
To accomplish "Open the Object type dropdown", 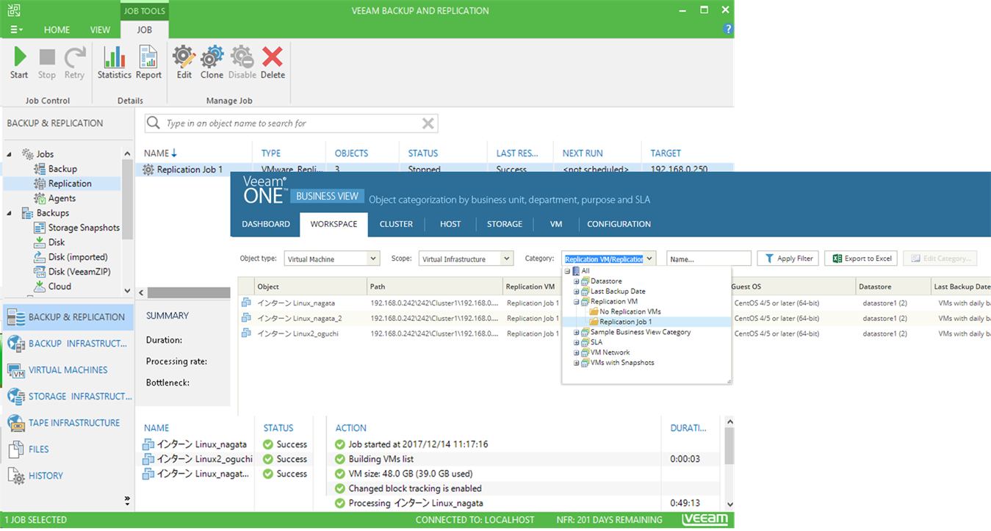I will pyautogui.click(x=332, y=259).
